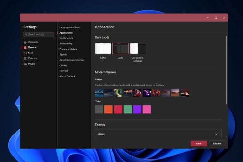The width and height of the screenshot is (243, 162).
Task: Pick the orange sunset landscape theme image
Action: (127, 93)
